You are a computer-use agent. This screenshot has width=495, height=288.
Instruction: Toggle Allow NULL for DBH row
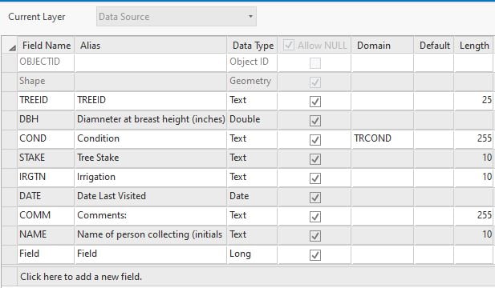[x=315, y=121]
